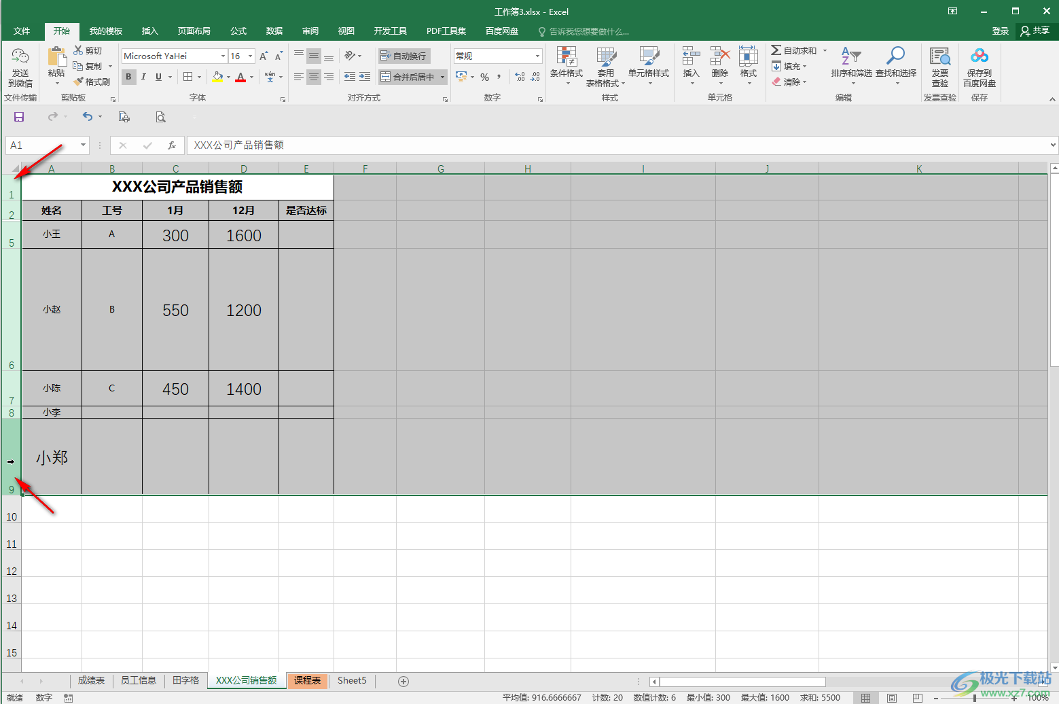Click the Save floppy disk icon
Viewport: 1059px width, 704px height.
tap(19, 117)
